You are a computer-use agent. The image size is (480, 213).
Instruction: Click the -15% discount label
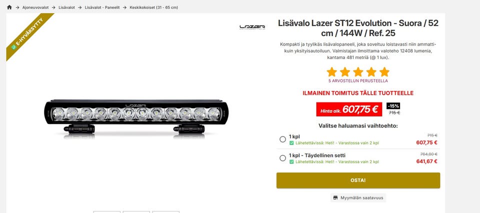[393, 106]
